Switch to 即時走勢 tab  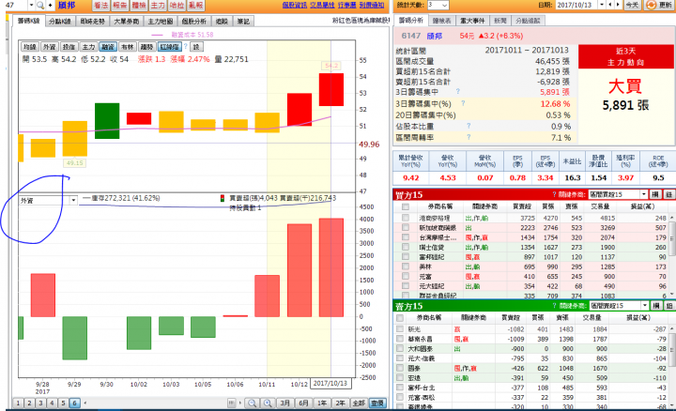click(x=93, y=21)
